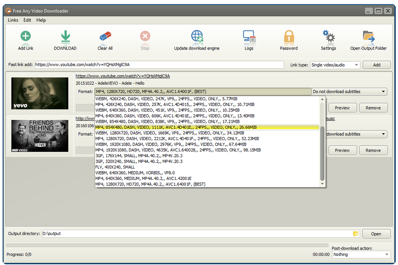Open the Logs icon in toolbar
The image size is (398, 265).
249,37
